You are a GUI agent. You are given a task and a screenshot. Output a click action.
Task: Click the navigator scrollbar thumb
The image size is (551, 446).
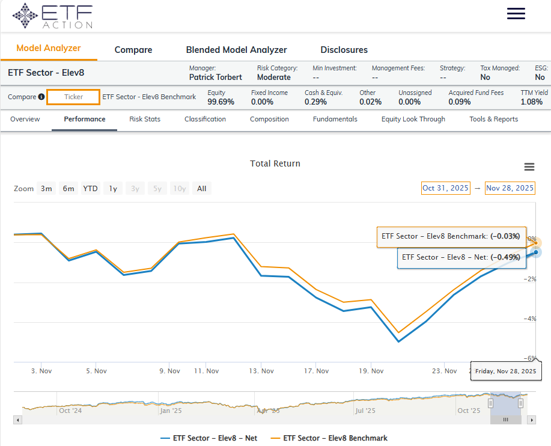pos(505,420)
